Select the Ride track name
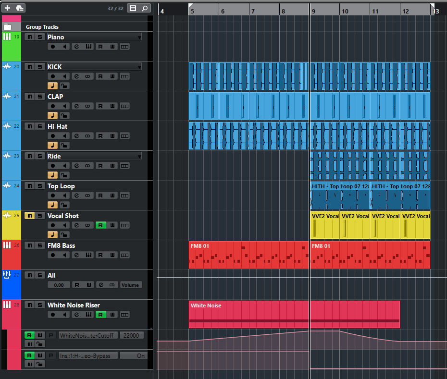The image size is (447, 379). 54,157
